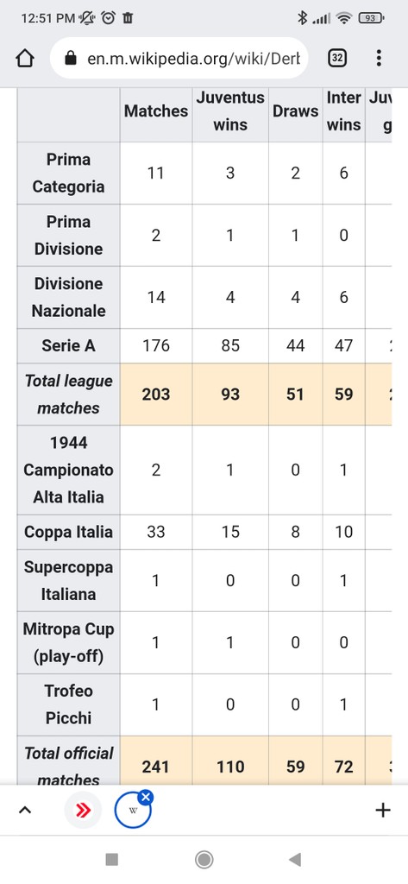Tap the Inter wins column header
Screen dimensions: 408x884
tap(344, 111)
